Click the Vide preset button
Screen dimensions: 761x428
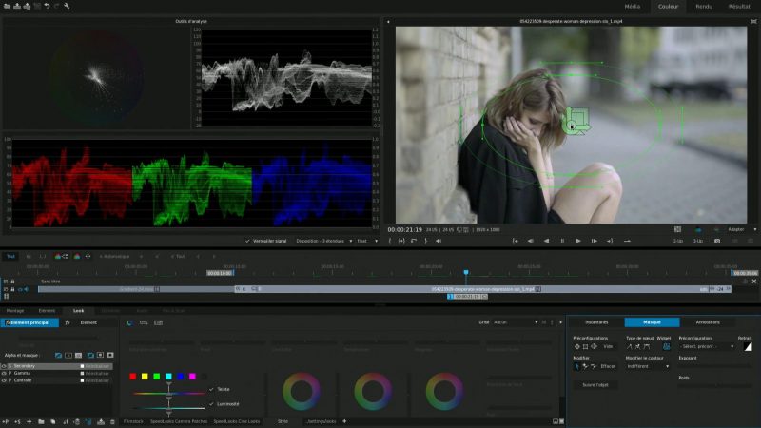(x=608, y=346)
